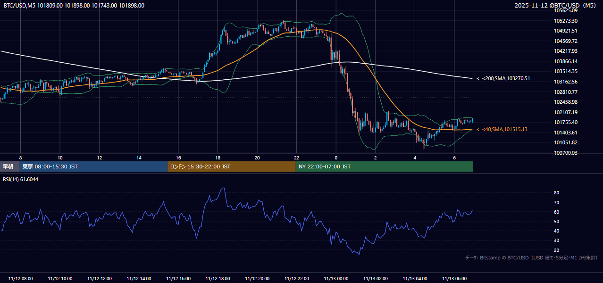Click hour tick 14 under price chart
Image resolution: width=603 pixels, height=283 pixels.
point(139,158)
